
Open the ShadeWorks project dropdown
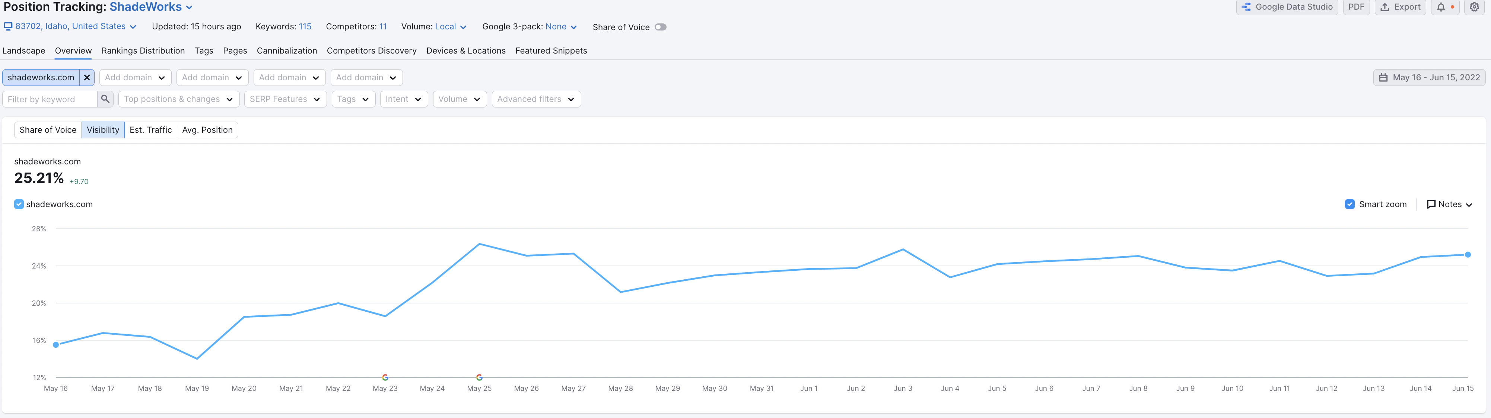[x=151, y=7]
